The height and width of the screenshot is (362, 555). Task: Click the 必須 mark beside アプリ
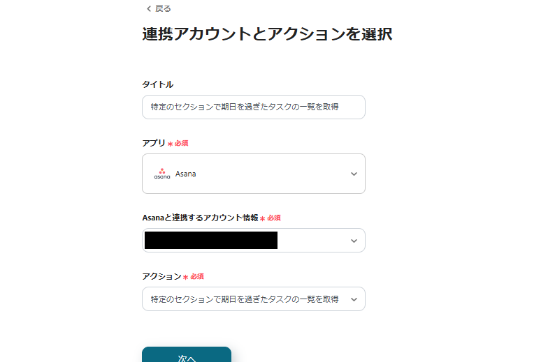coord(181,143)
